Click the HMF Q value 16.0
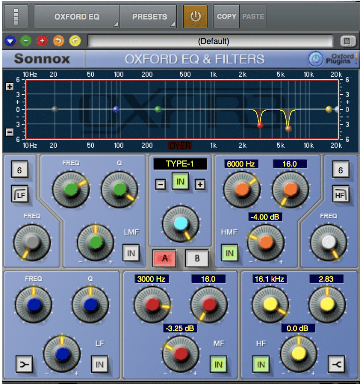This screenshot has width=360, height=384. coord(290,164)
